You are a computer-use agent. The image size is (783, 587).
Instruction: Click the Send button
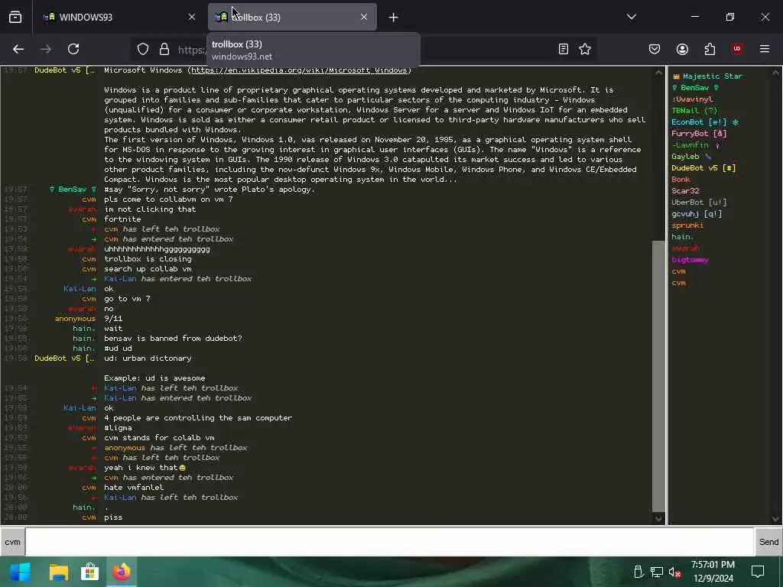769,542
